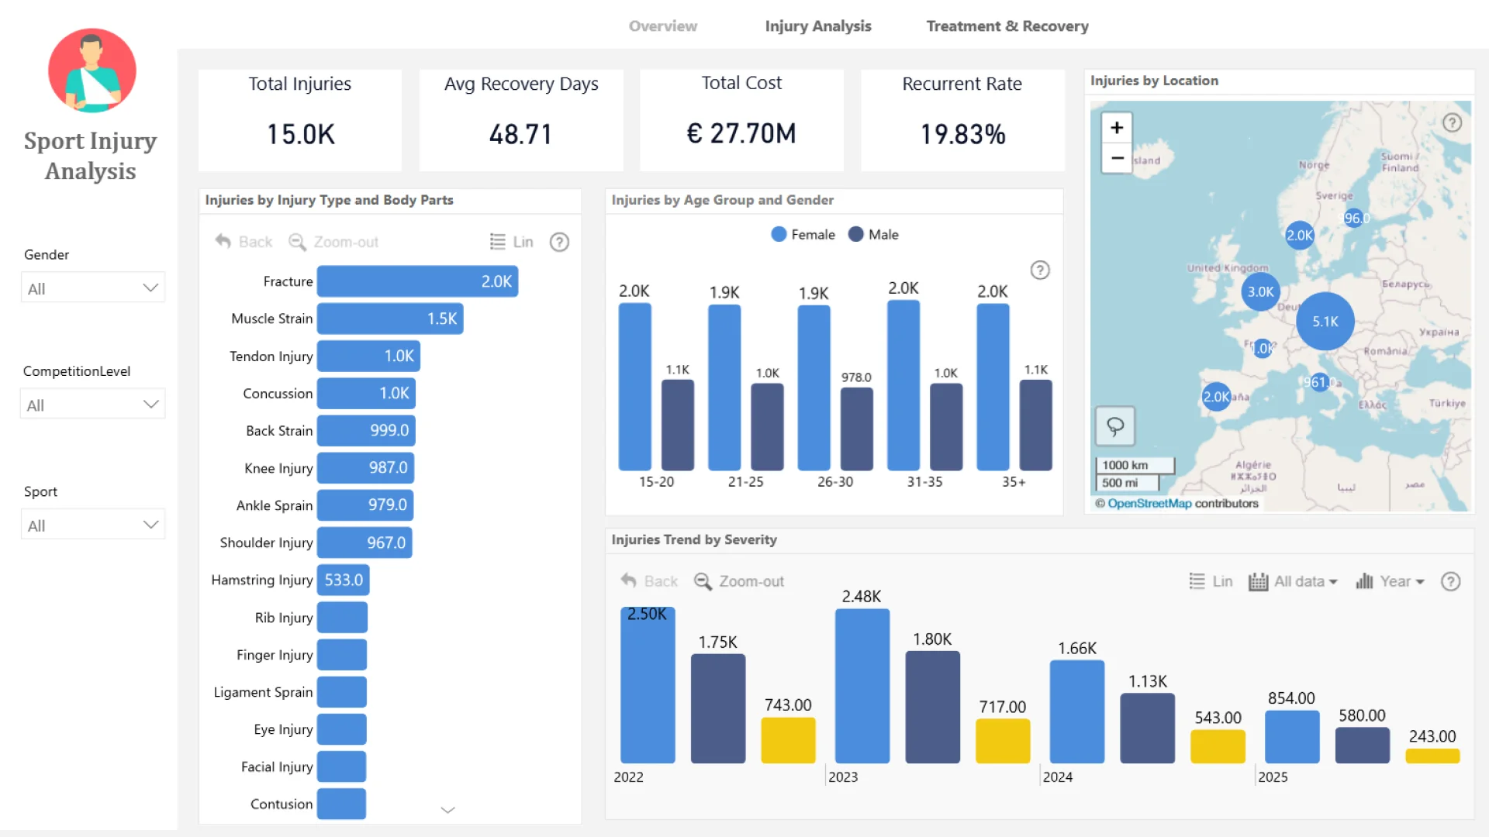Click the Shoulder Injury 967.0 bar
The image size is (1489, 837).
pos(364,542)
